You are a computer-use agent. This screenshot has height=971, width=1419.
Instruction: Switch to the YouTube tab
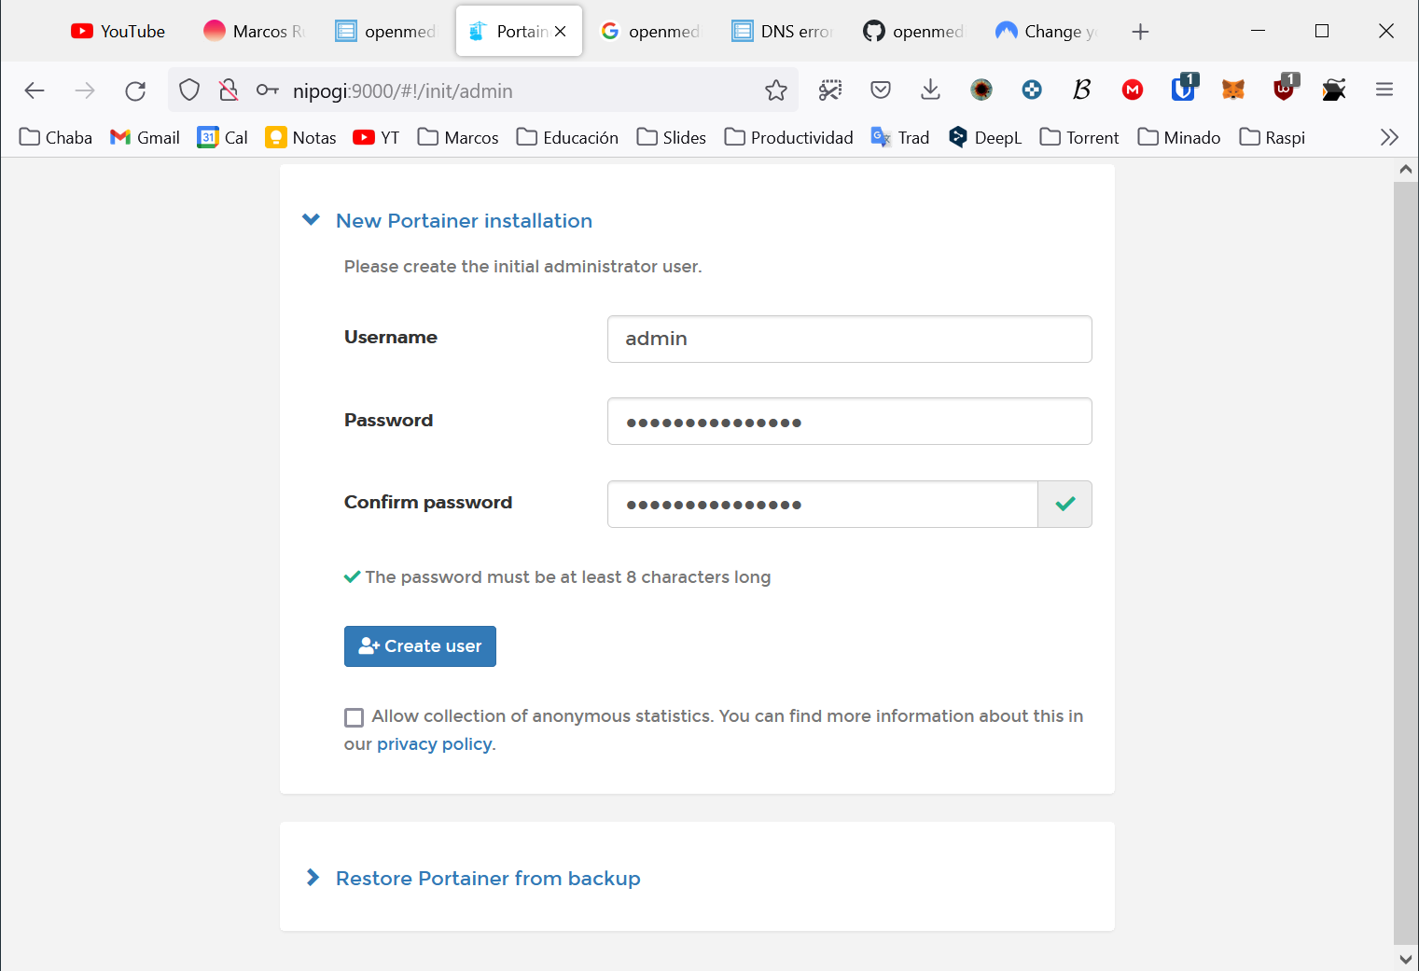pyautogui.click(x=118, y=32)
